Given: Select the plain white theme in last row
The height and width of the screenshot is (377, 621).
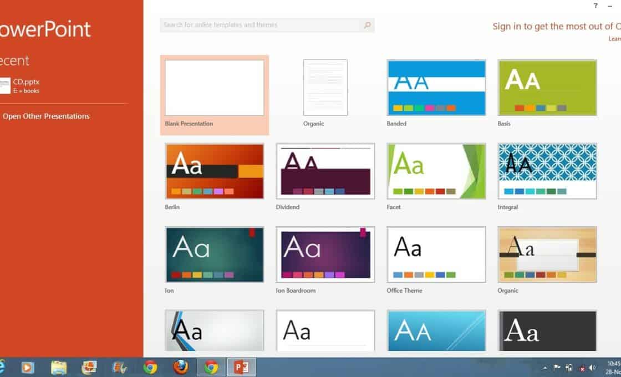Looking at the screenshot, I should (x=325, y=331).
